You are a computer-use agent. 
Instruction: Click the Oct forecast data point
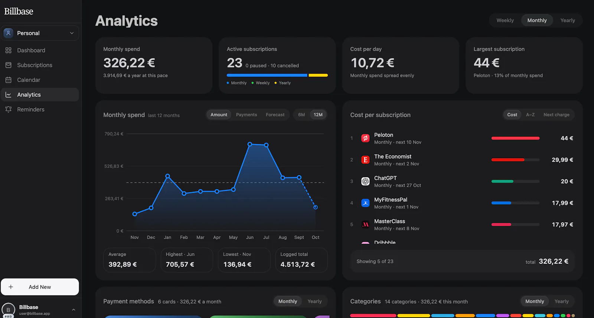[x=316, y=207]
